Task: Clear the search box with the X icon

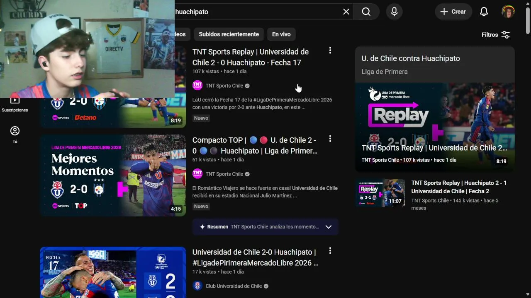Action: click(346, 12)
